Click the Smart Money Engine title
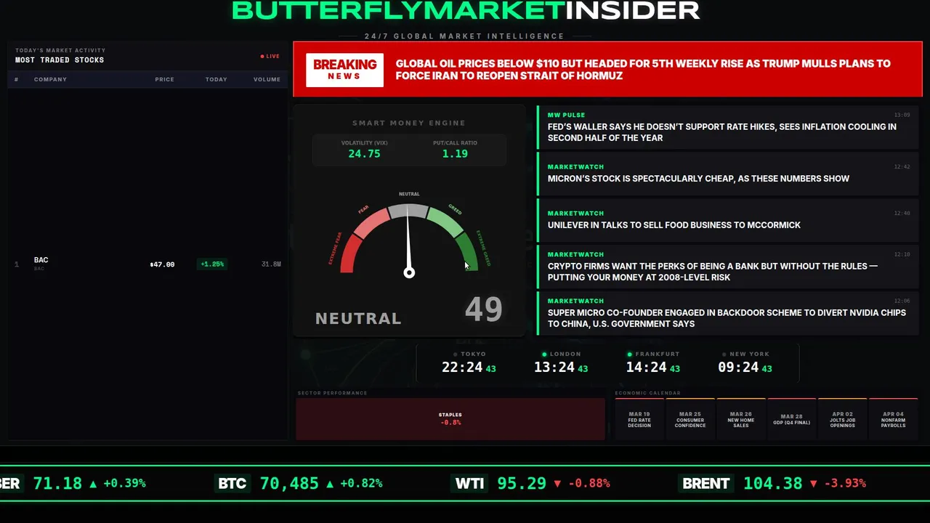The height and width of the screenshot is (523, 930). click(408, 123)
